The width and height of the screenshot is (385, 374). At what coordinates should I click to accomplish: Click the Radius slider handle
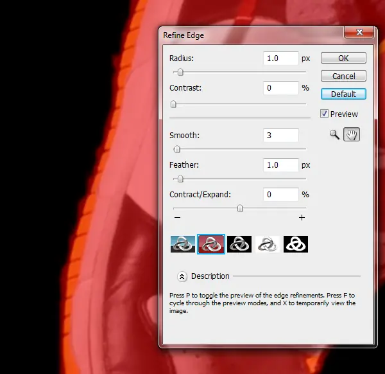click(180, 72)
